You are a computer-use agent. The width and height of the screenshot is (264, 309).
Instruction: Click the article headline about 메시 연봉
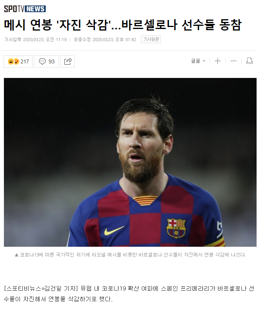(x=123, y=25)
